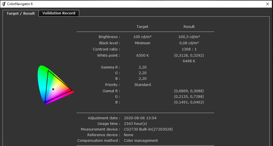Click the white point X marker in diagram
The height and width of the screenshot is (146, 273).
53,89
